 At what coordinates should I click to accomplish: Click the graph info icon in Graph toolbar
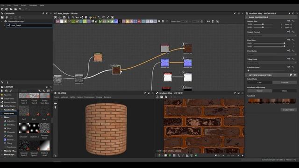click(69, 17)
